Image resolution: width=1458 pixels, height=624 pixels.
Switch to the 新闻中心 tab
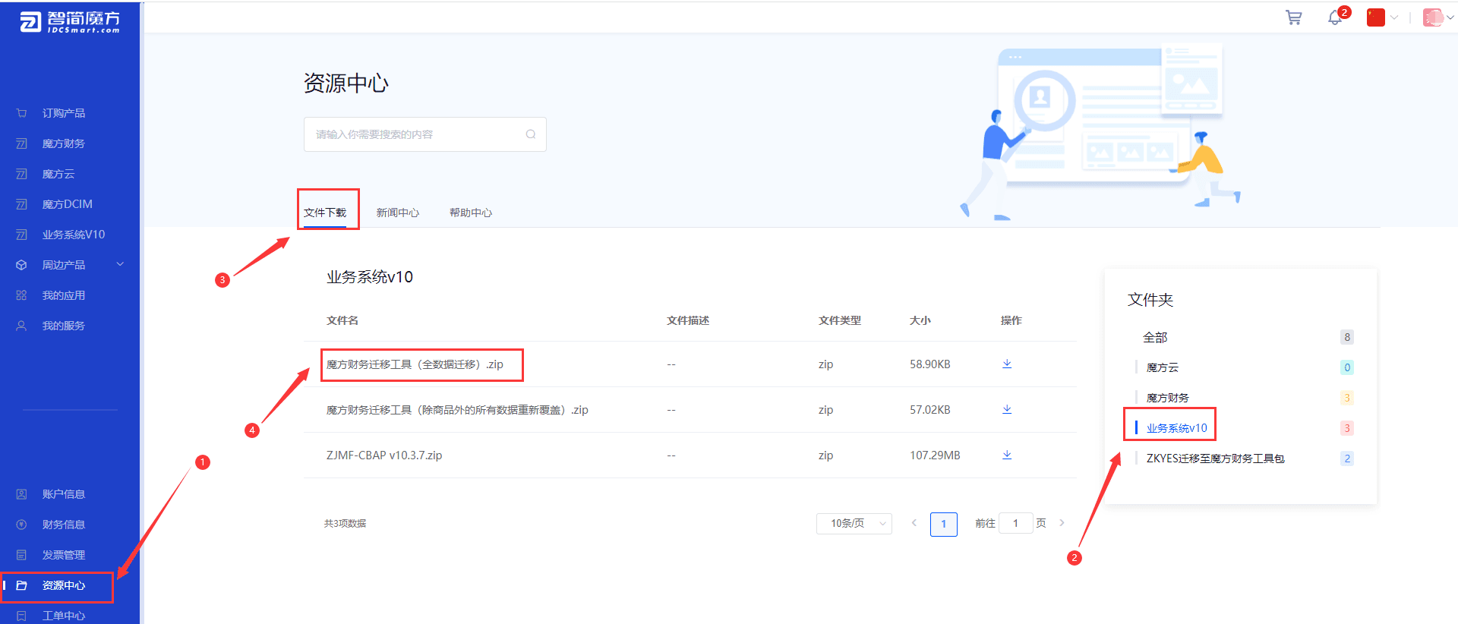tap(398, 213)
